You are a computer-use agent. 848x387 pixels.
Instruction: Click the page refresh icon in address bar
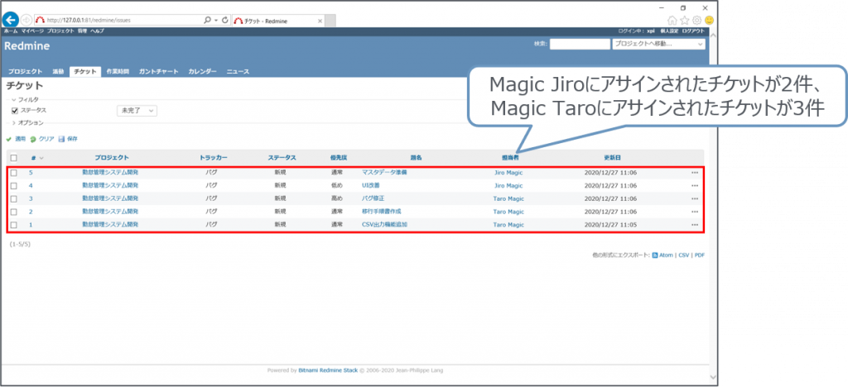tap(225, 19)
